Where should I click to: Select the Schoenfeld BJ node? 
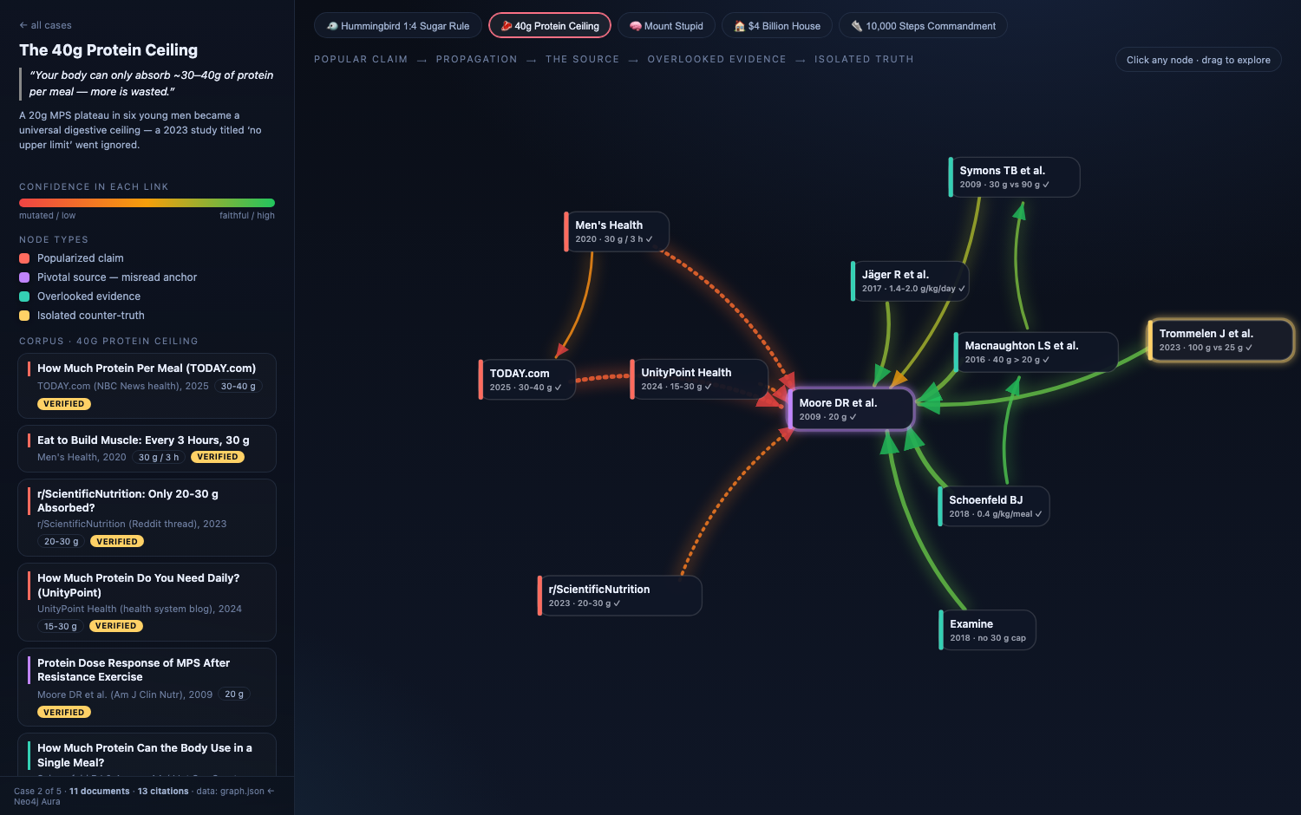pyautogui.click(x=994, y=506)
